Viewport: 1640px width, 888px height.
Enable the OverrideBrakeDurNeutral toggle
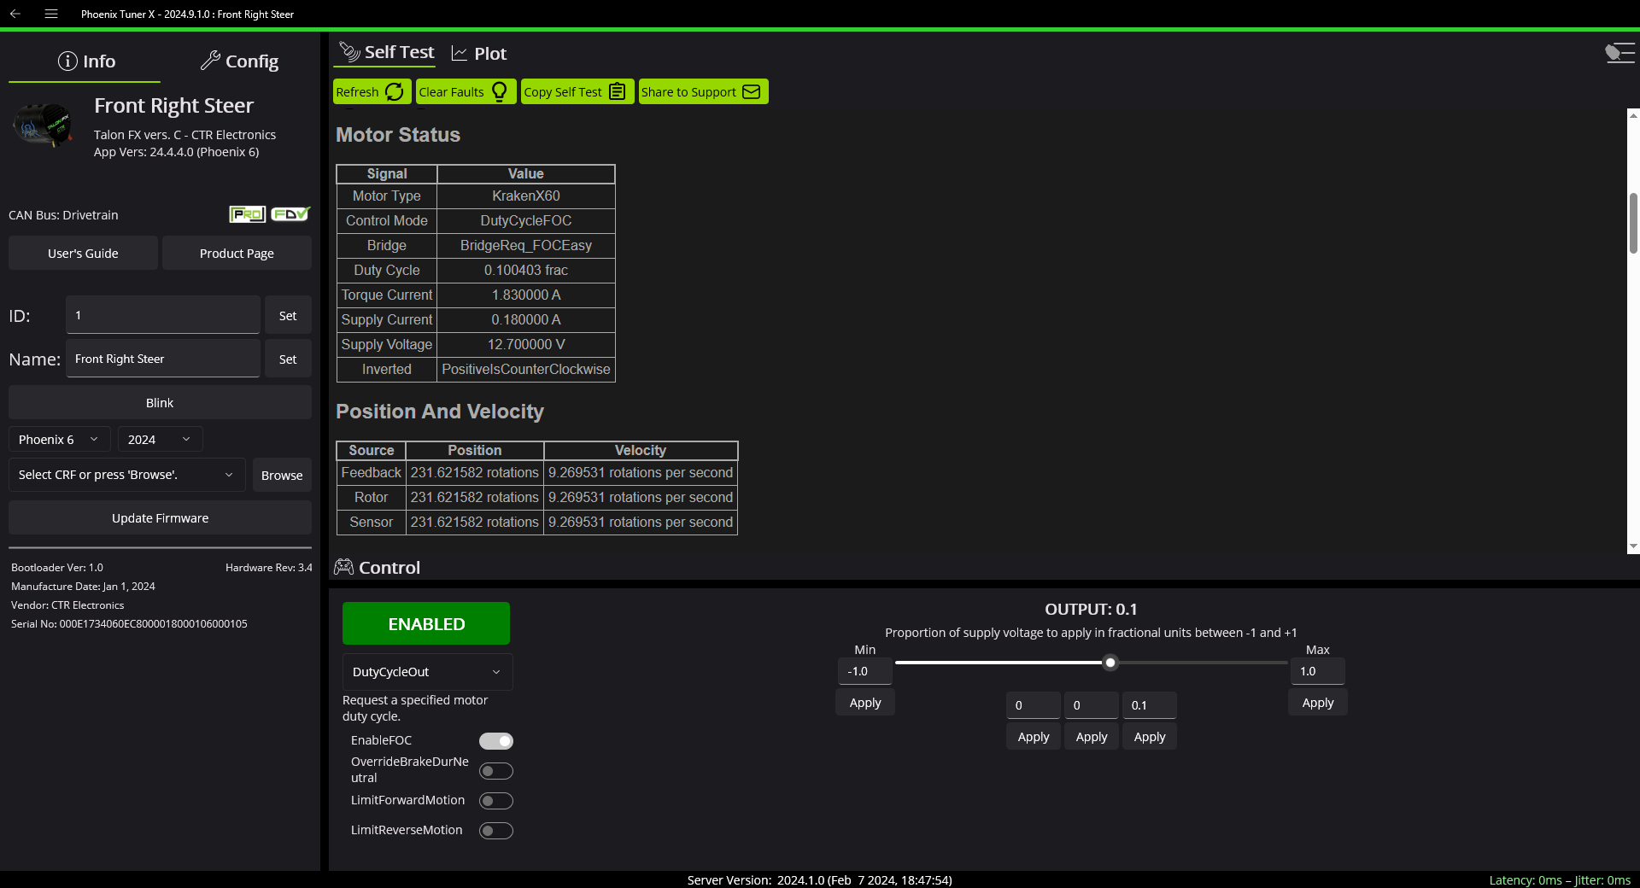pyautogui.click(x=495, y=770)
